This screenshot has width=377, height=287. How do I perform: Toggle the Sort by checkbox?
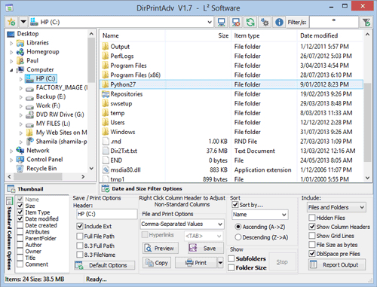point(235,205)
